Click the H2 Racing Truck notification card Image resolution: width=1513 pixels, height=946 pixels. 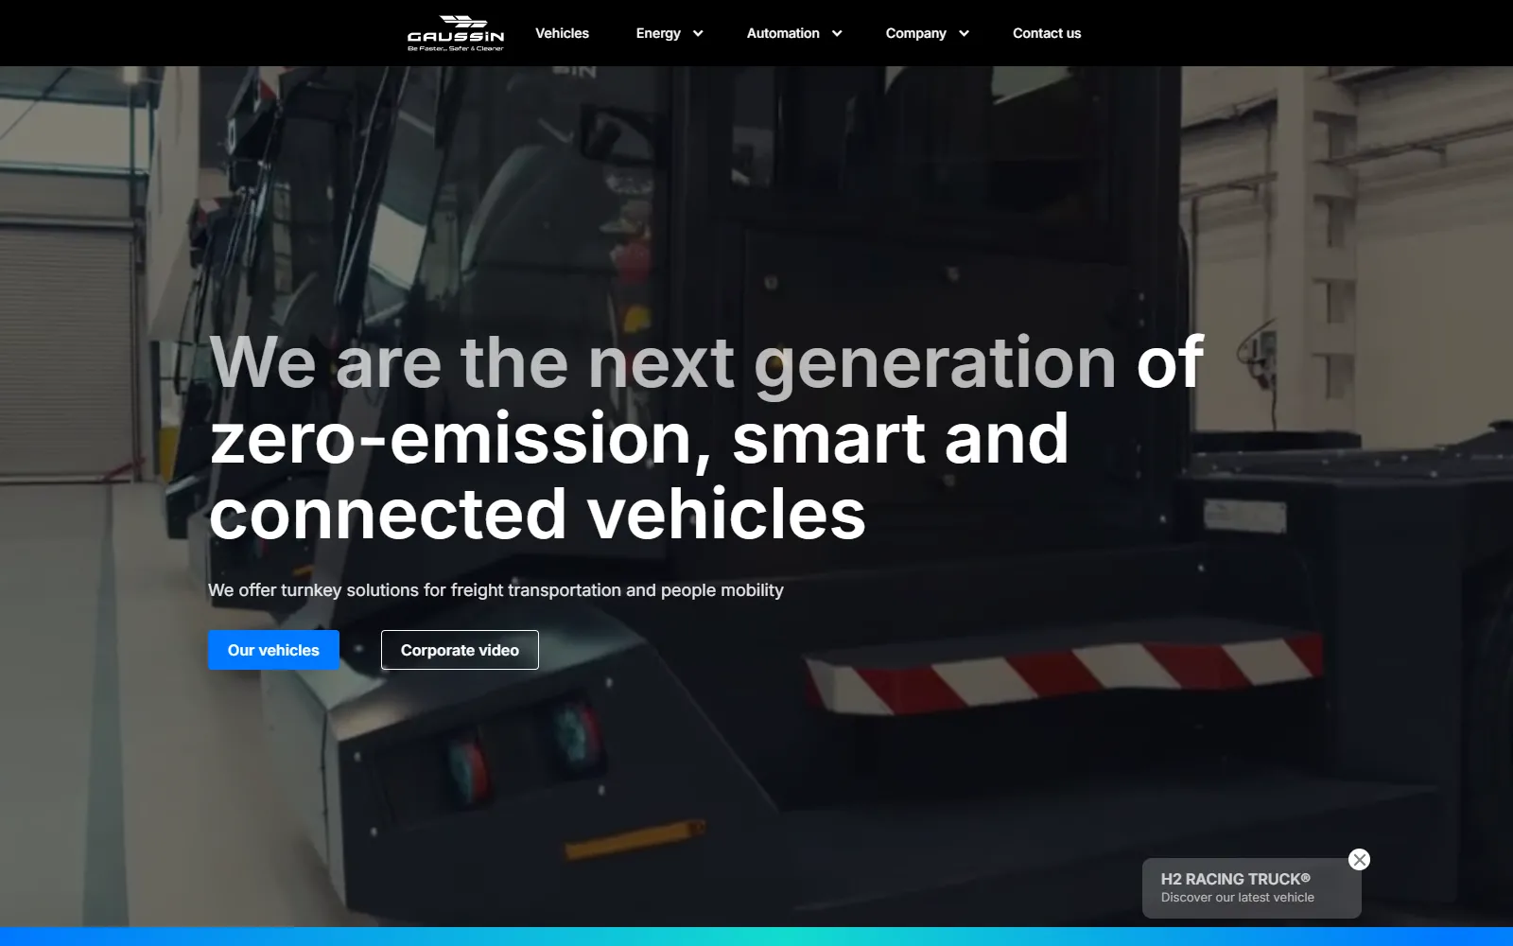tap(1250, 887)
